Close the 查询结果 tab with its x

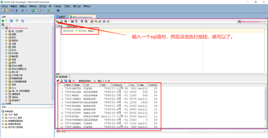[x=69, y=76]
